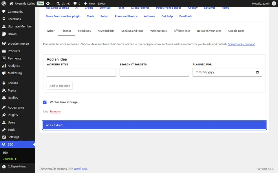278x173 pixels.
Task: Click the Collapse Menu arrow icon
Action: coord(4,166)
